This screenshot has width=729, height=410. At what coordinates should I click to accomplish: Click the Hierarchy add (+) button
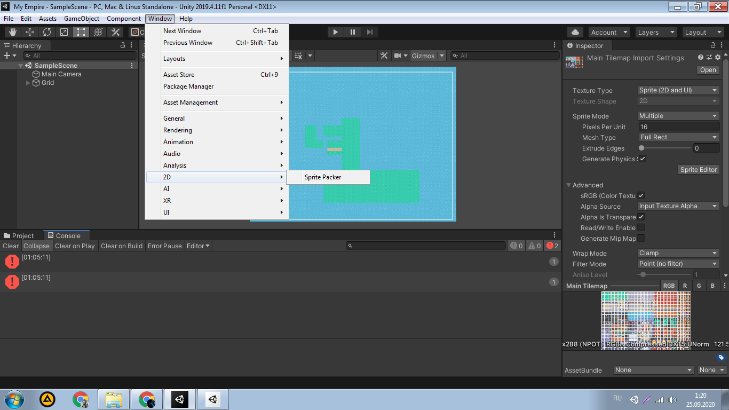[x=9, y=56]
